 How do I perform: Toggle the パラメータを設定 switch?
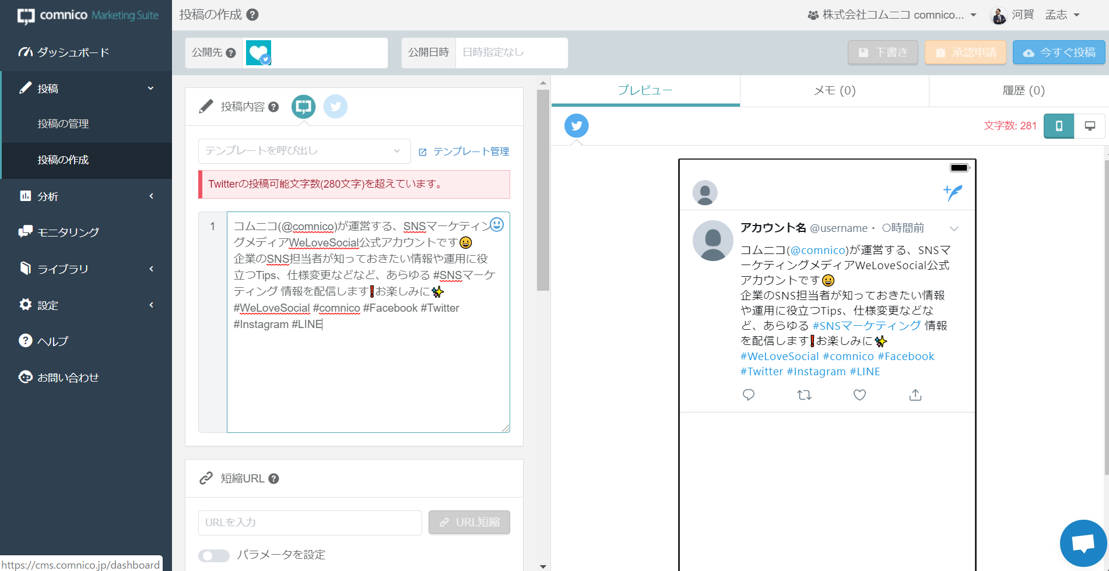(x=214, y=555)
